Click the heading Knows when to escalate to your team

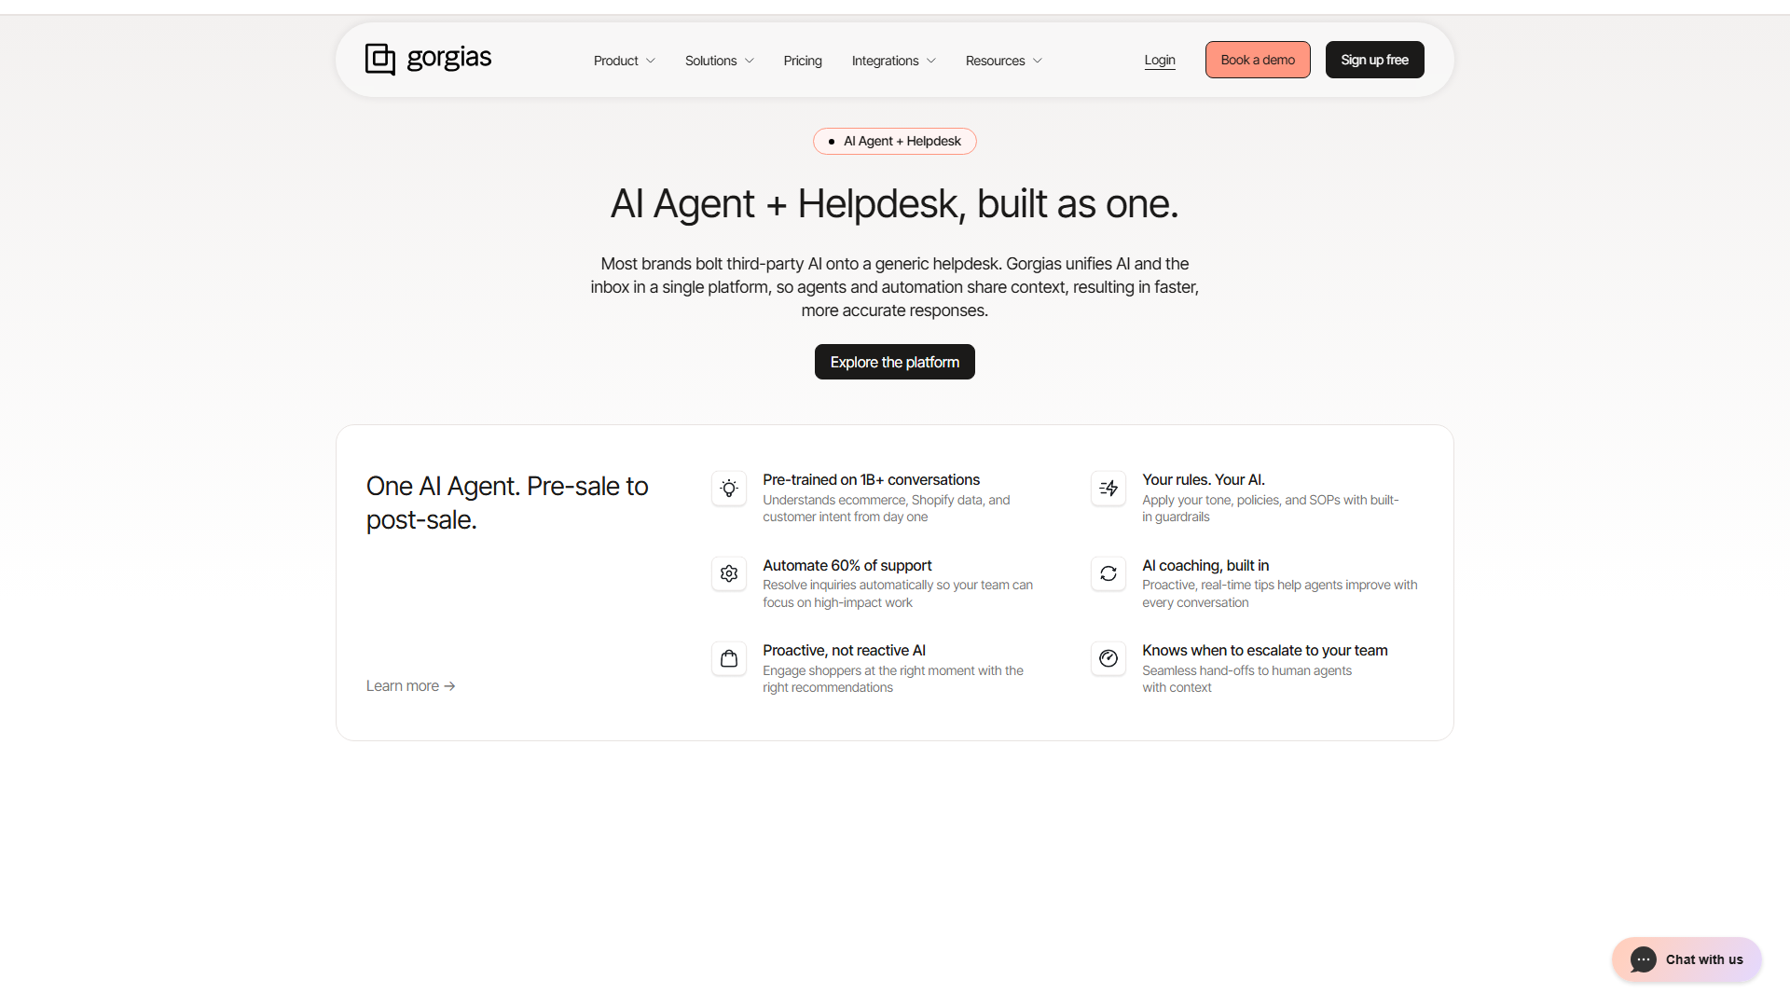coord(1265,651)
